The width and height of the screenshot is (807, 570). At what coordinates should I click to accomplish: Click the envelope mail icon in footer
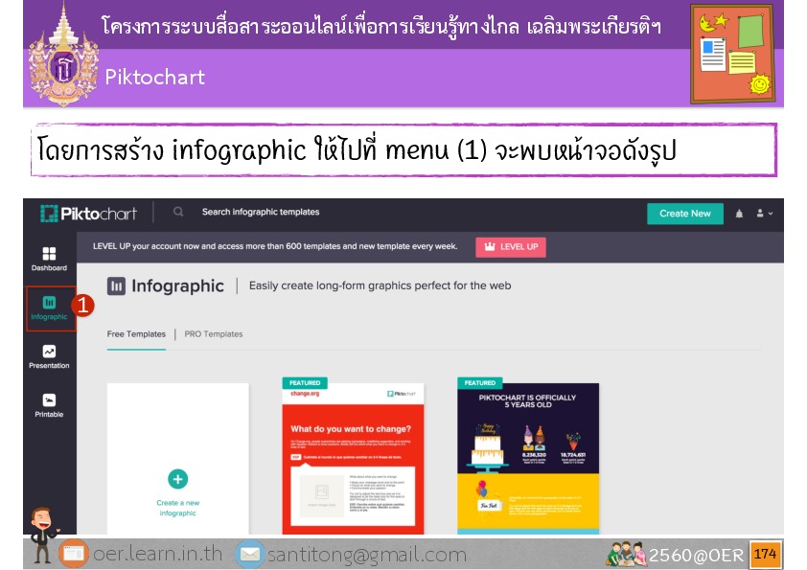pyautogui.click(x=250, y=555)
